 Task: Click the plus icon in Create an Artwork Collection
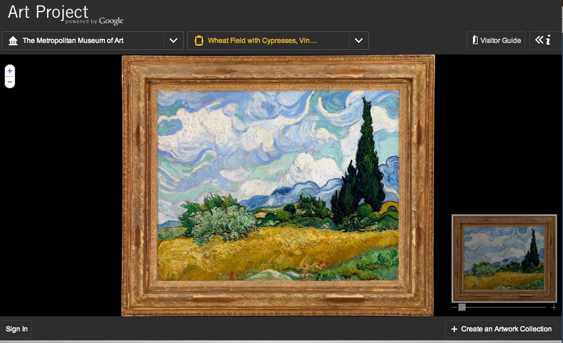454,329
